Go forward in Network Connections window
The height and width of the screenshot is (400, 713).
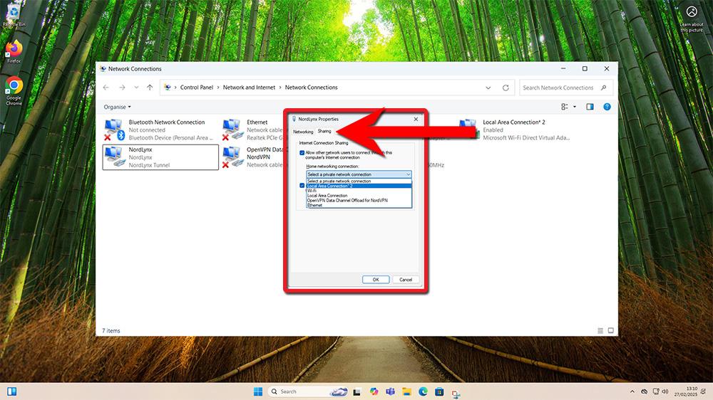122,88
